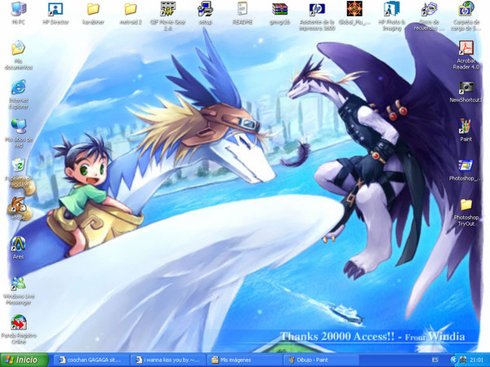Select the NewShortcut1 camera icon
Screen dimensions: 490x367
[466, 87]
